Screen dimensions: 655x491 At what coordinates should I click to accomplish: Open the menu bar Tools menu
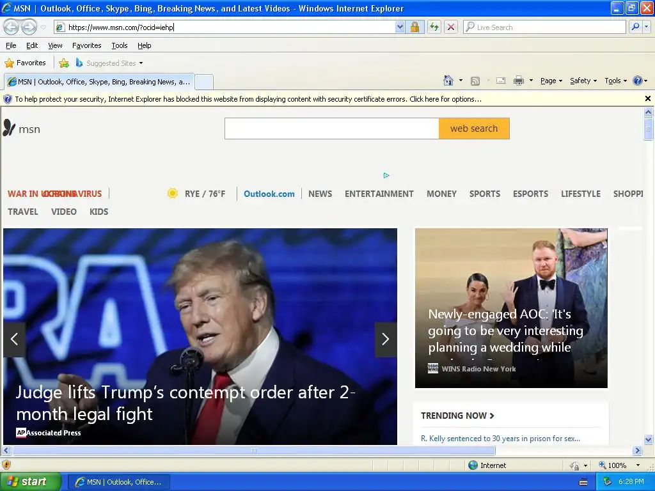pyautogui.click(x=120, y=45)
